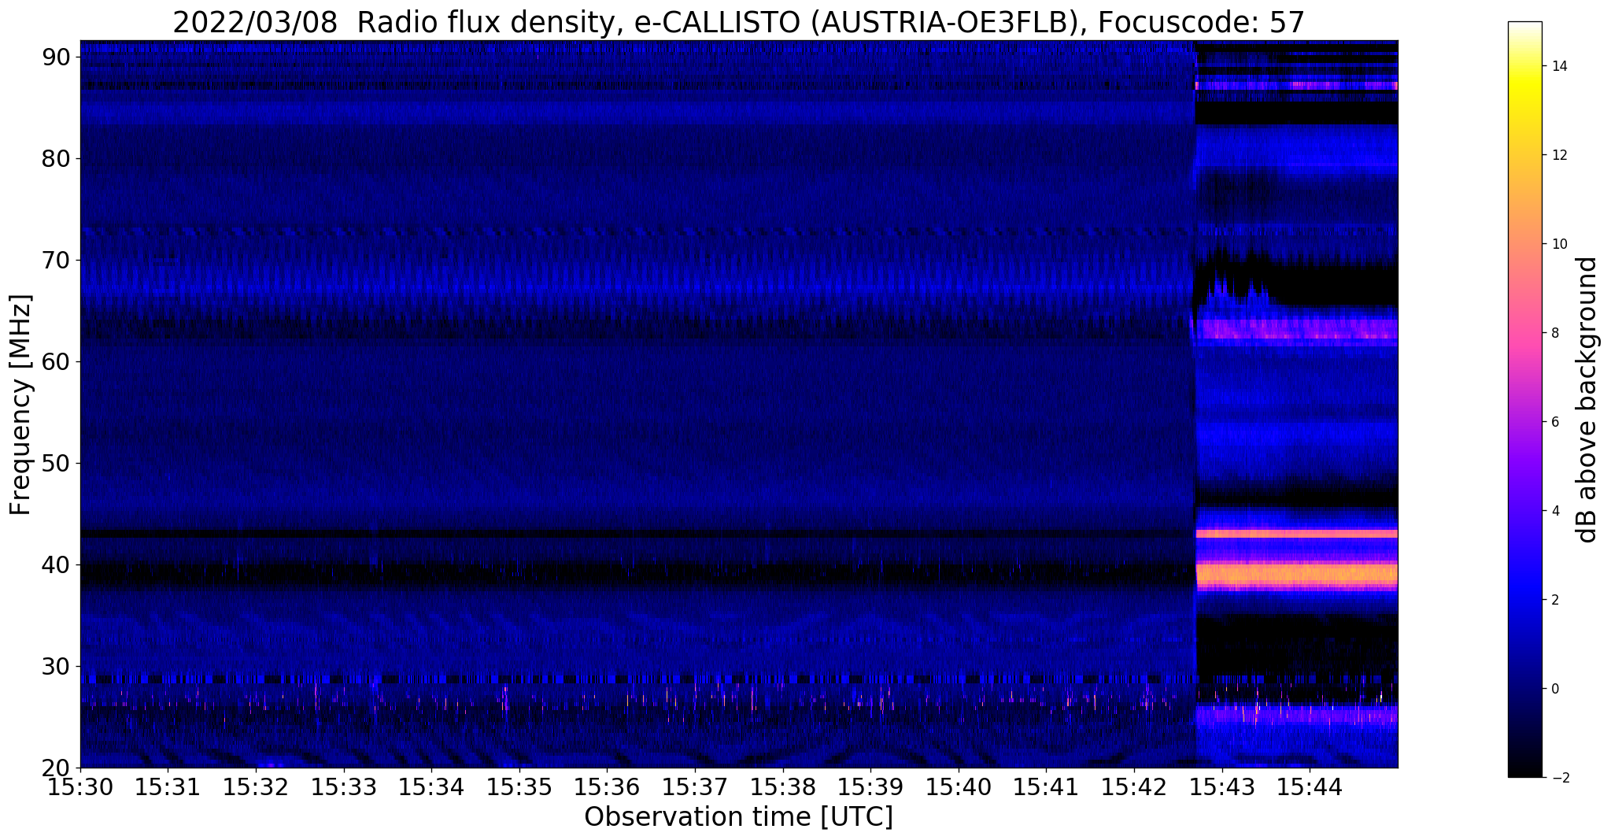Click the 15:41 time tick label
The height and width of the screenshot is (840, 1611).
pos(1046,787)
